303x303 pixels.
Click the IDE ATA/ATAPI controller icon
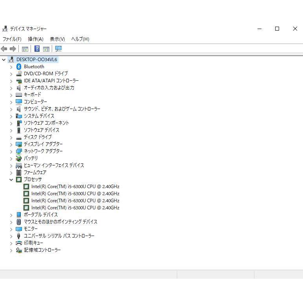coord(19,81)
